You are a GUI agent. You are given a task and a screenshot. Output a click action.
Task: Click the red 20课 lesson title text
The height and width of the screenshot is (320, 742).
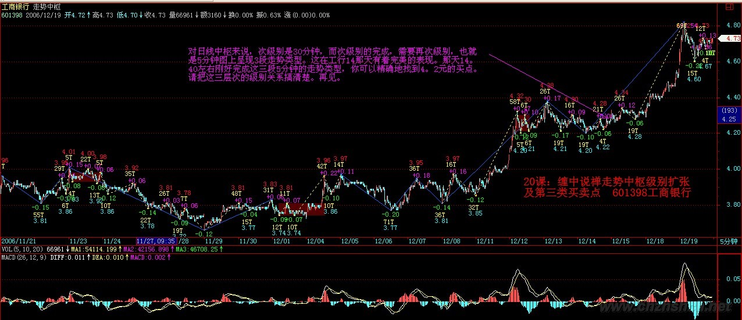[x=607, y=187]
